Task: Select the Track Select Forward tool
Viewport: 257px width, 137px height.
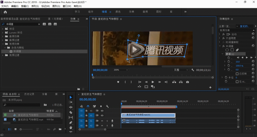Action: pos(71,102)
